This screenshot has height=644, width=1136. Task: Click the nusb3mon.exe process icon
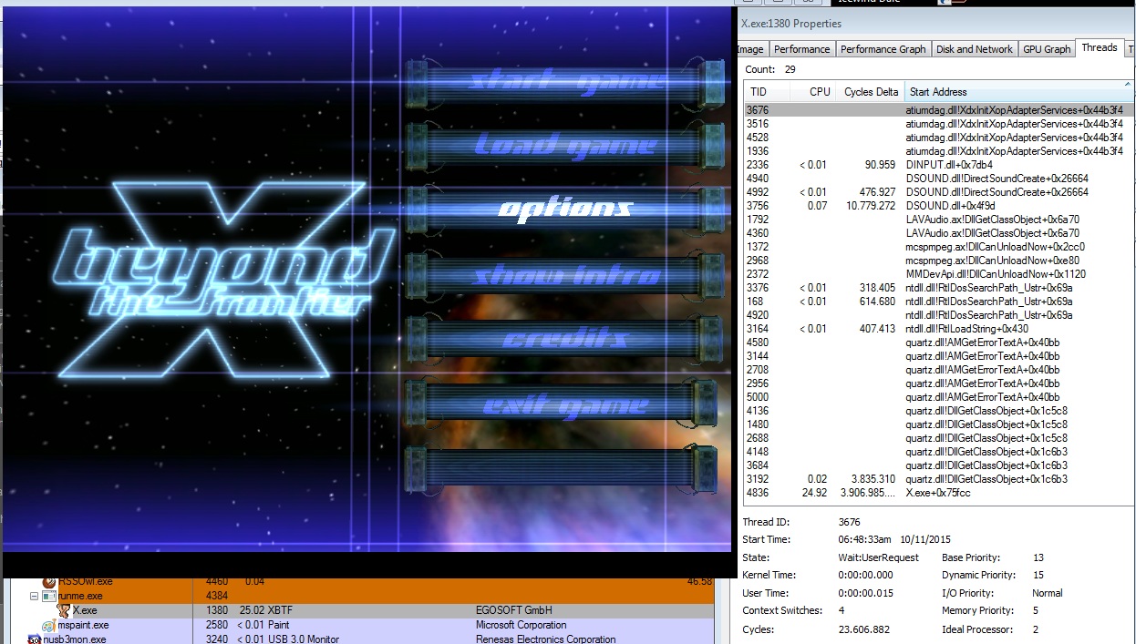(35, 639)
